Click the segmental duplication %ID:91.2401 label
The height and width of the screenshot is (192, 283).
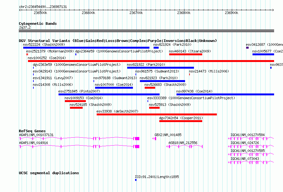tap(157, 177)
